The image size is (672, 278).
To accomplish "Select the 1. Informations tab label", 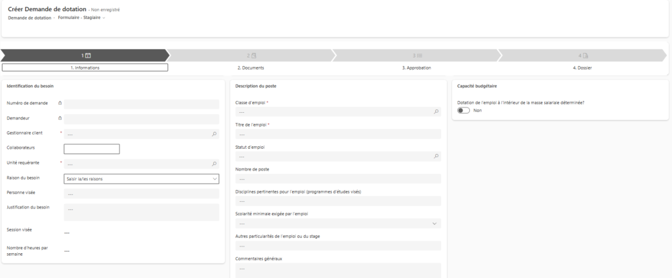I will (85, 68).
